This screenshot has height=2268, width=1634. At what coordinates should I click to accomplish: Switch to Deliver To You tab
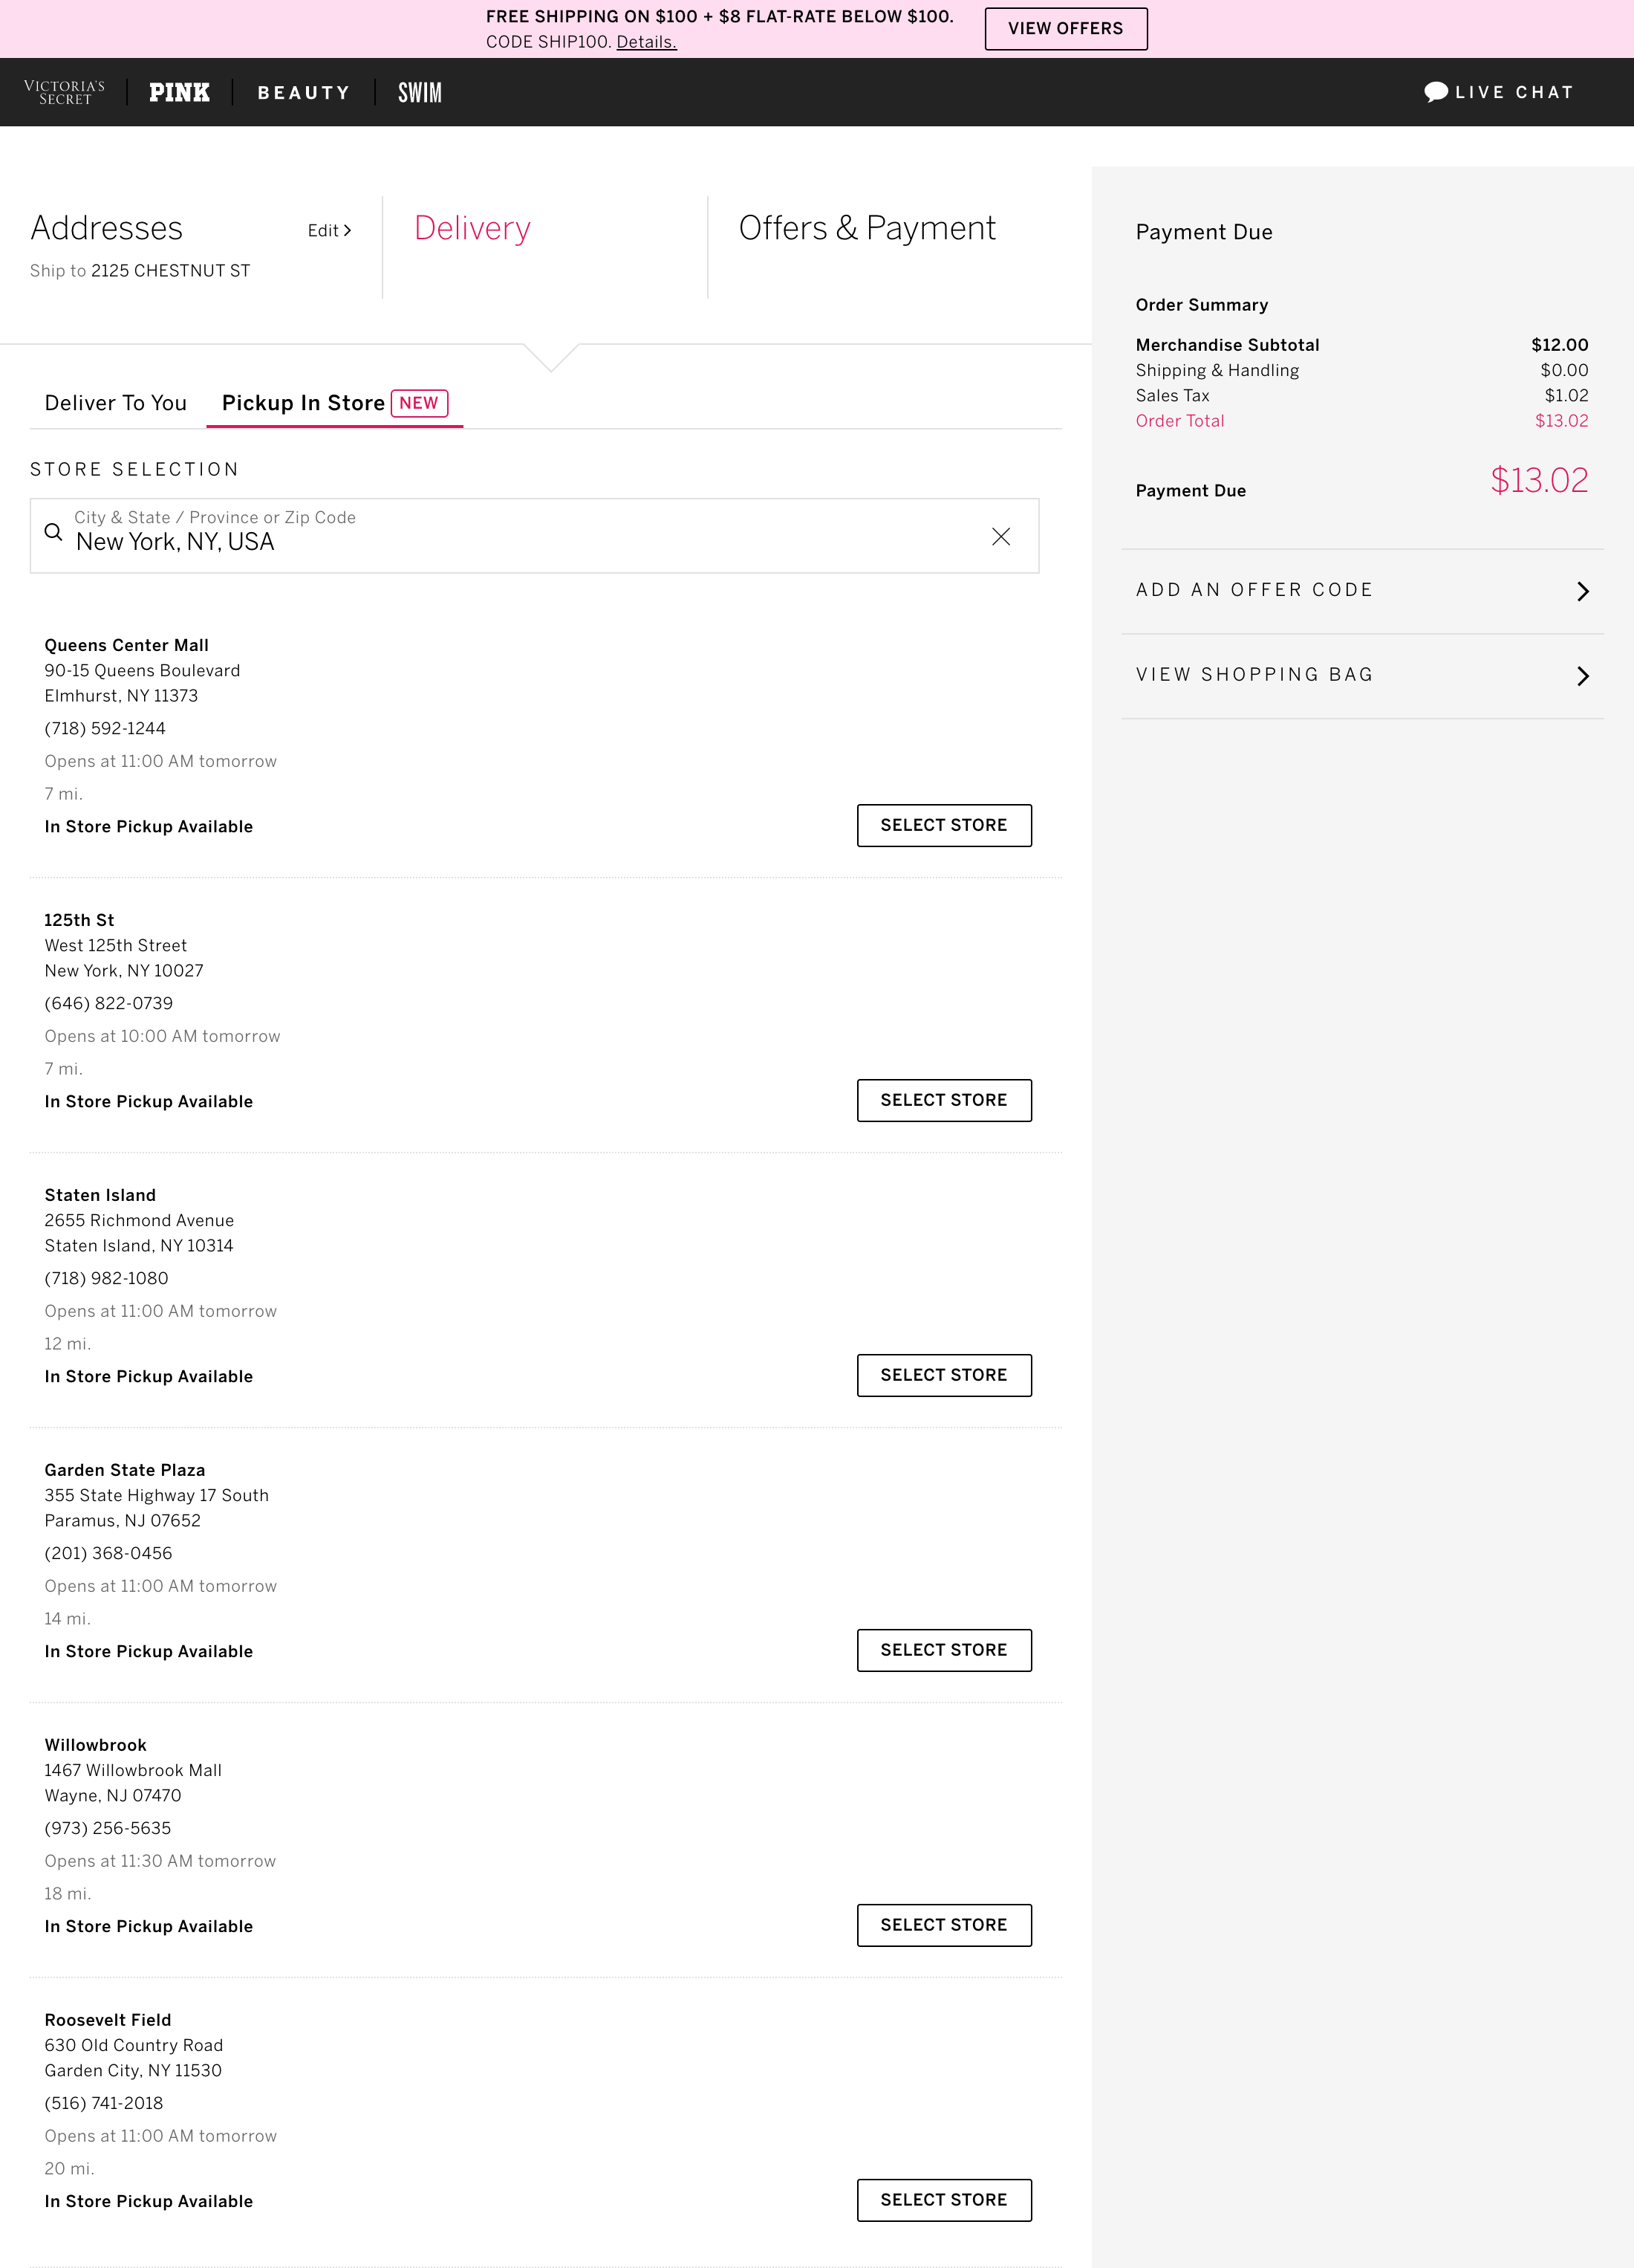coord(116,403)
